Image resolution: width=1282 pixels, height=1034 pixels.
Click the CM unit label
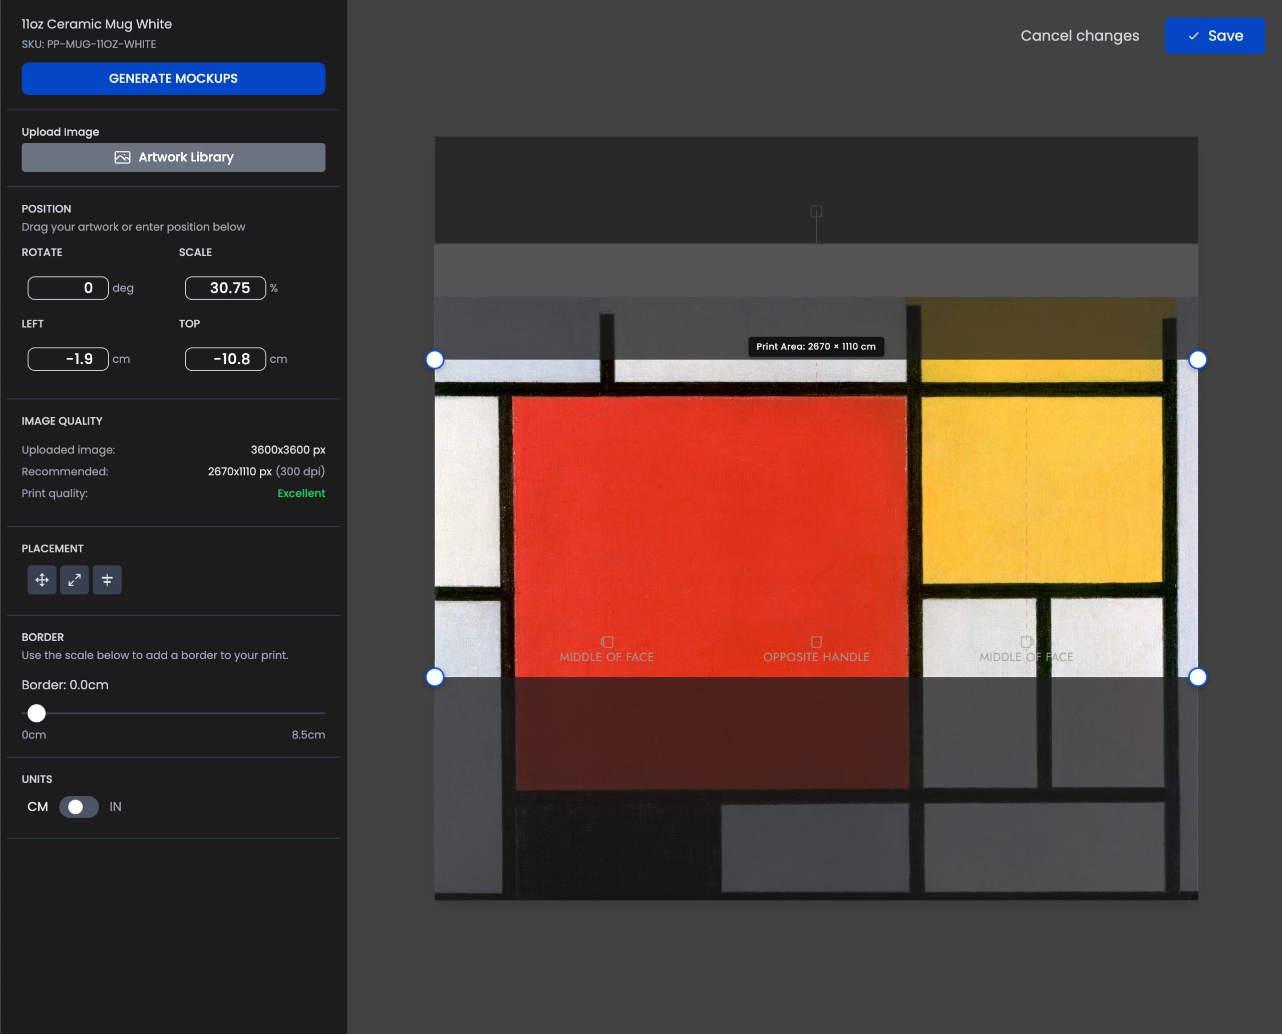click(38, 807)
